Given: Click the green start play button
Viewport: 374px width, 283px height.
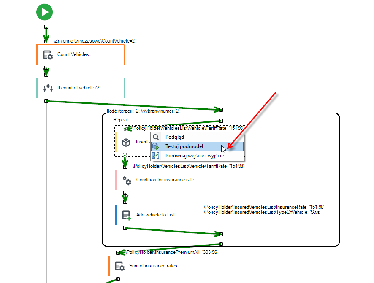Looking at the screenshot, I should click(x=45, y=12).
